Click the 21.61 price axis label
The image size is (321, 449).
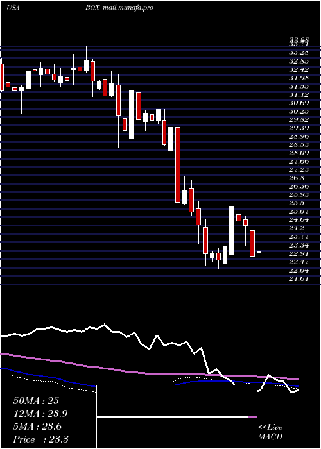299,278
